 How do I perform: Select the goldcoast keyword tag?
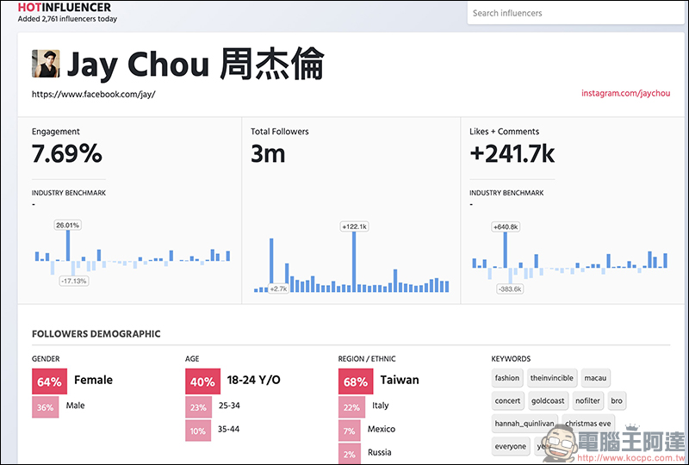[548, 400]
